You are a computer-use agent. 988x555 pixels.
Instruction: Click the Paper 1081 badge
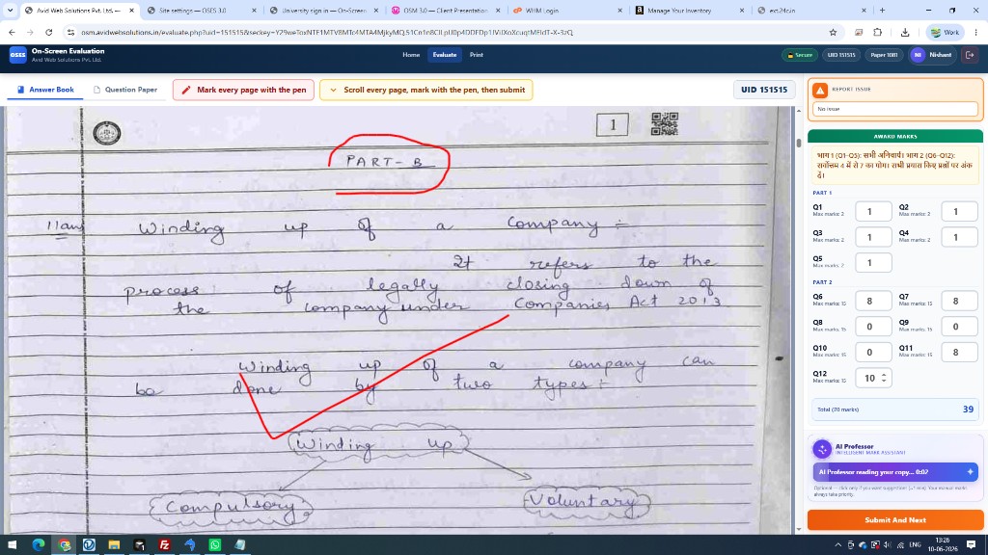(884, 55)
